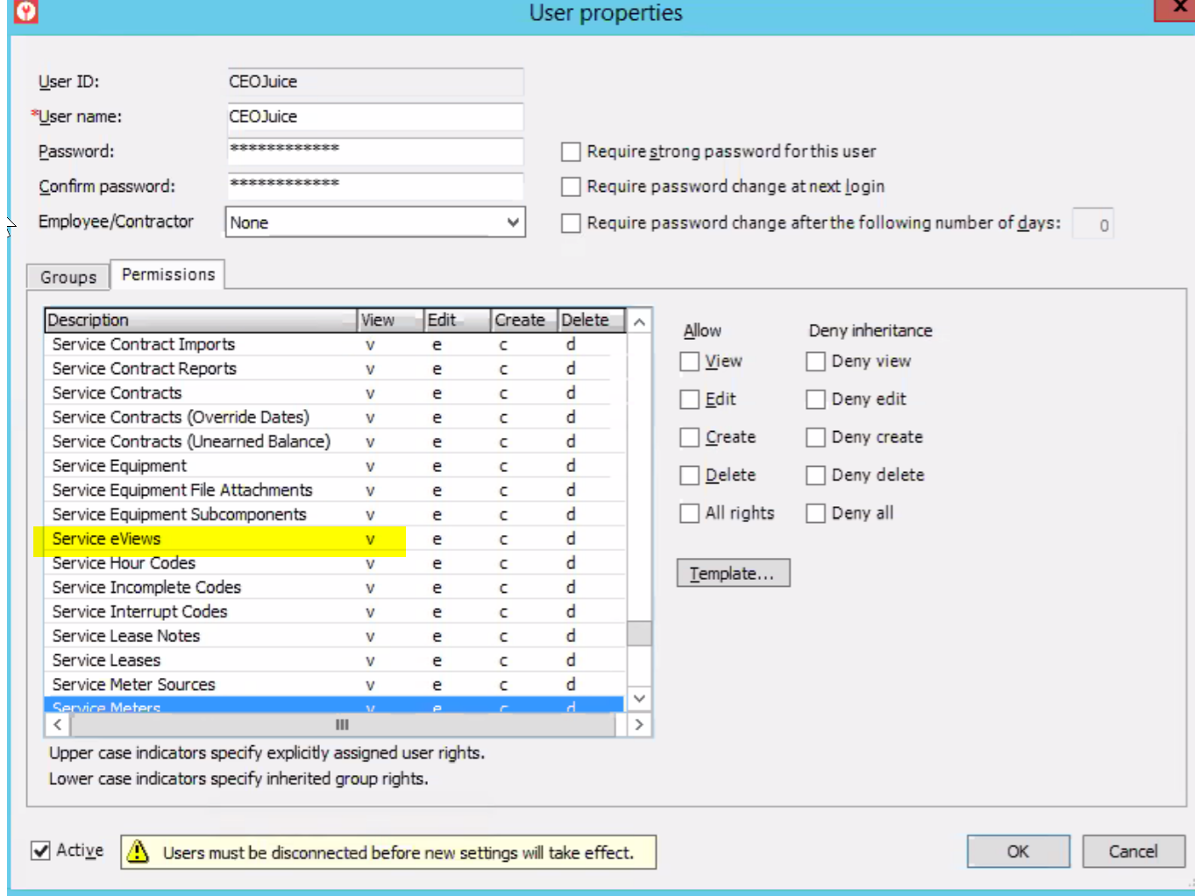Click the Confirm password field

375,186
